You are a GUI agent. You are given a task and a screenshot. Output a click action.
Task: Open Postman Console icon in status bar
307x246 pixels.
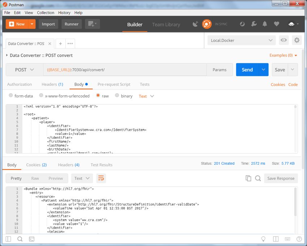tap(31, 239)
